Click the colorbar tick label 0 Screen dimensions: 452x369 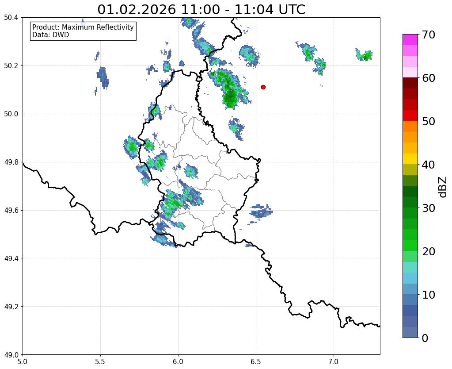pos(425,338)
